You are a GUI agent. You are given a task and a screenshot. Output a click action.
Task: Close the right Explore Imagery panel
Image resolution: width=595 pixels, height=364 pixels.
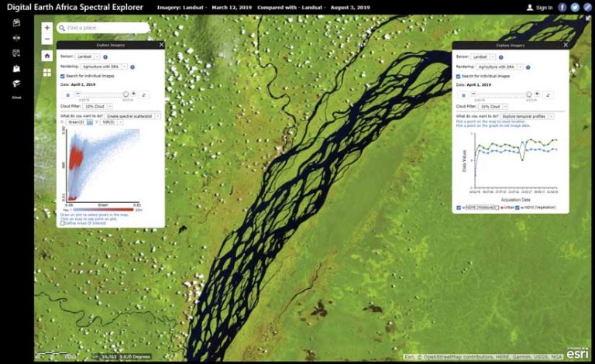pos(566,45)
